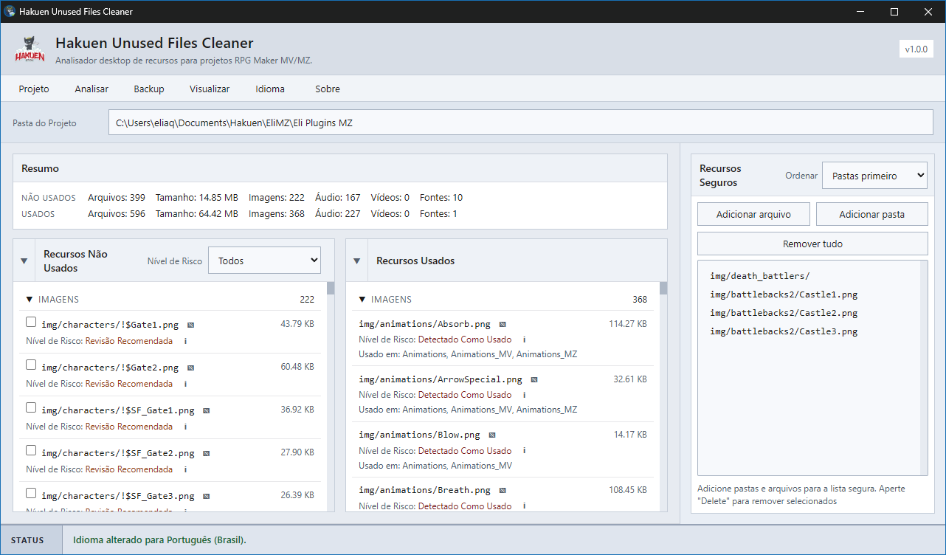This screenshot has width=946, height=555.
Task: Click the preview icon beside !$SF_Gate2.png
Action: pos(207,453)
